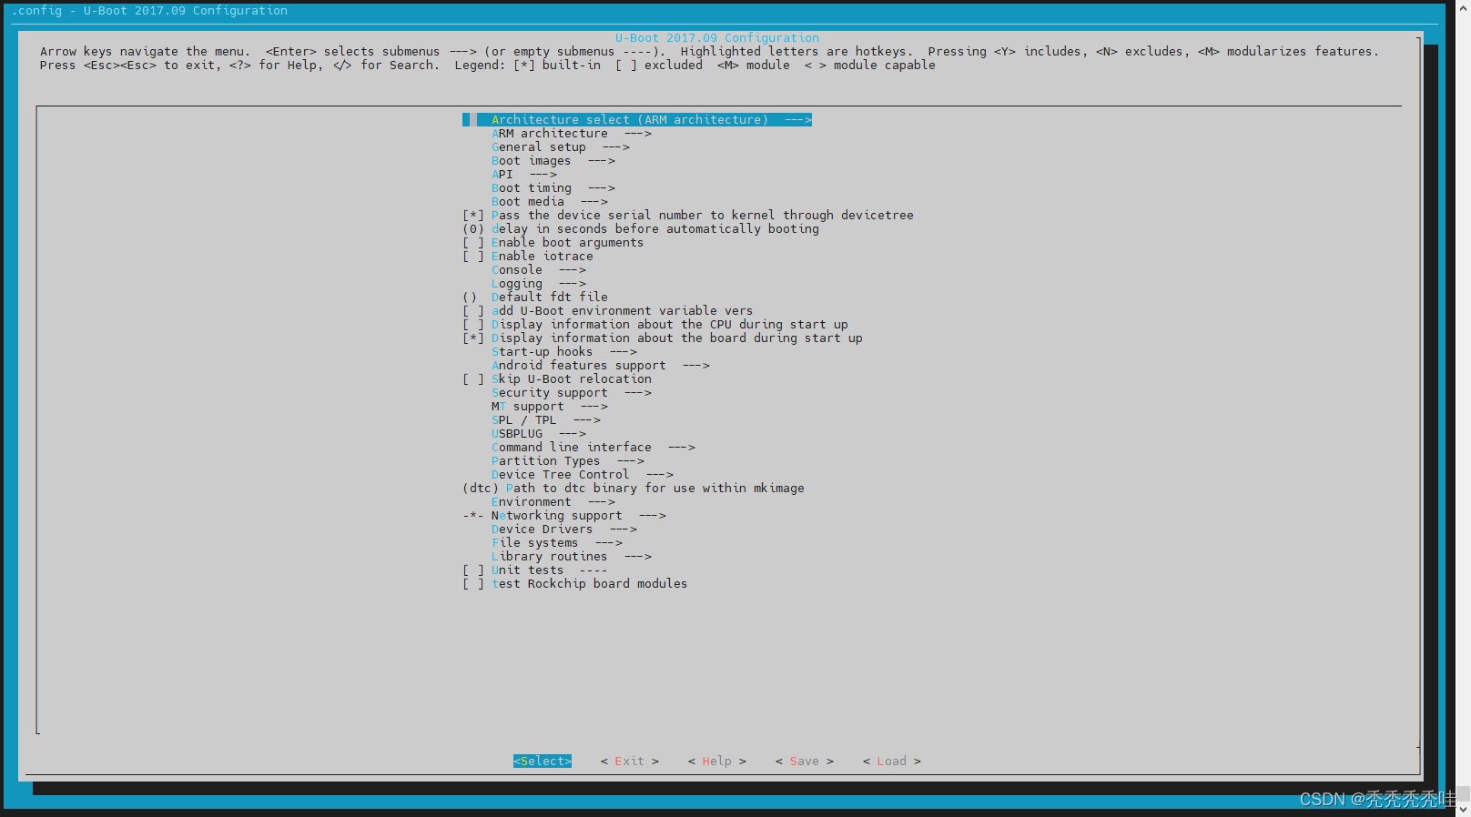1471x817 pixels.
Task: Open Command line interface submenu
Action: click(x=593, y=448)
